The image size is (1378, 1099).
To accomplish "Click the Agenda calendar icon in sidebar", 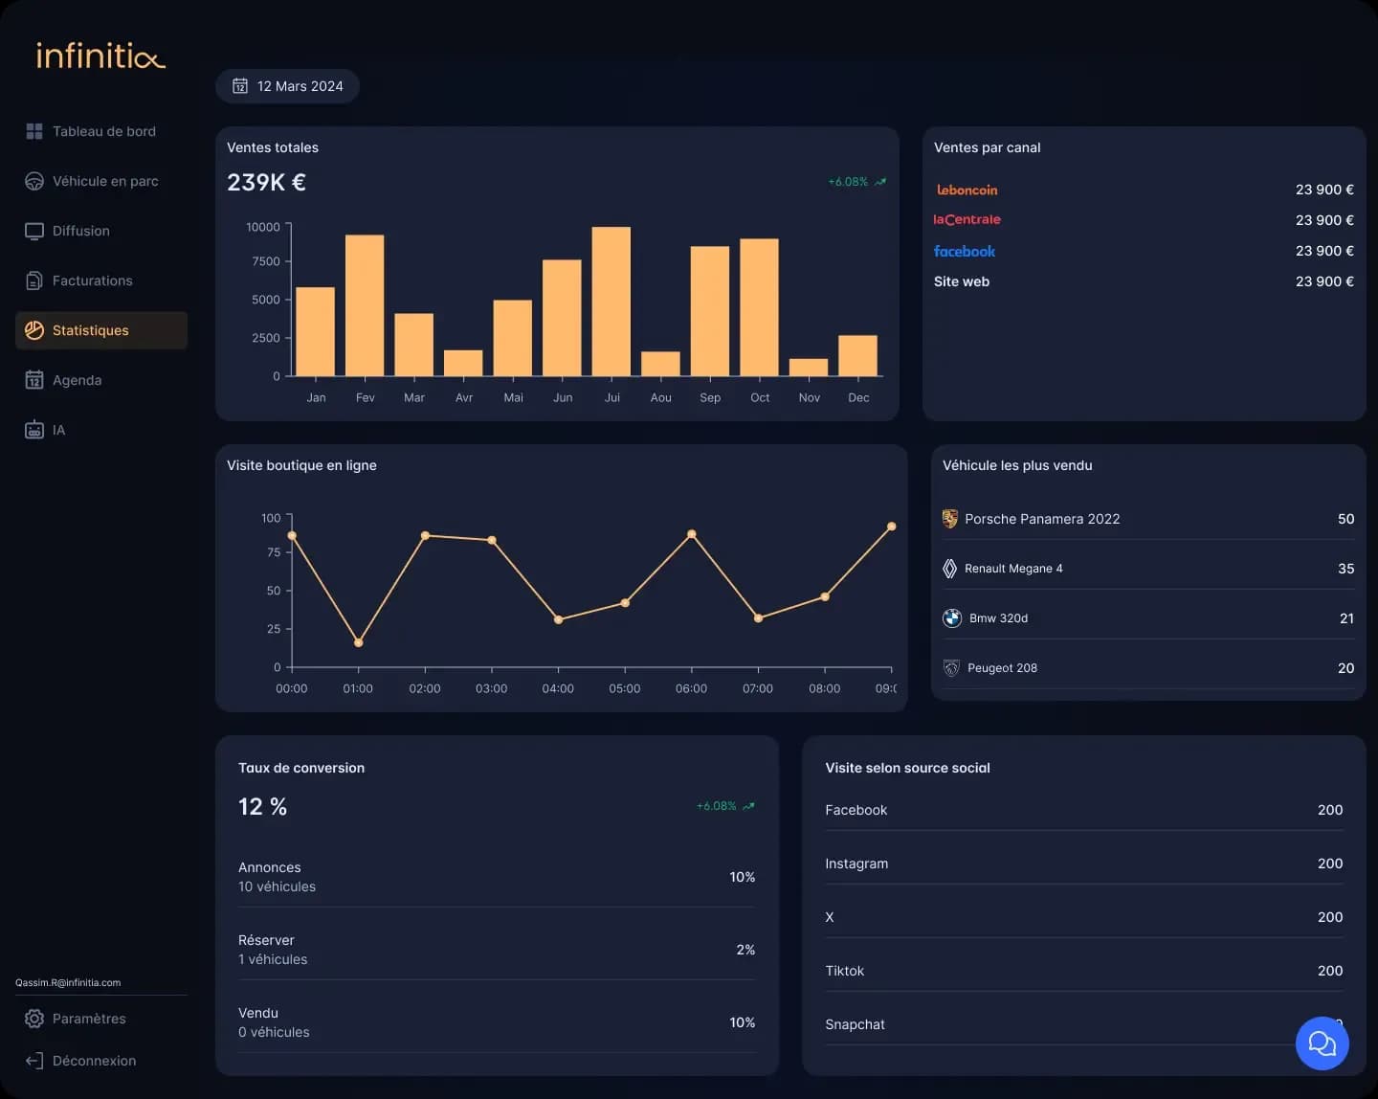I will 33,380.
